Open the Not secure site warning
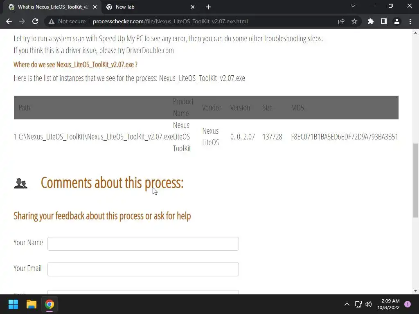This screenshot has height=314, width=419. [x=67, y=21]
